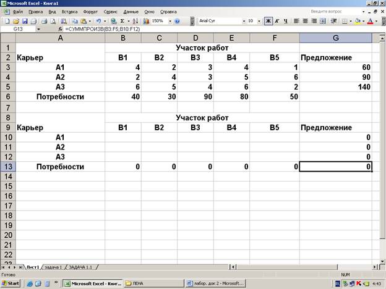Expand the Fill Color dropdown arrow
Image resolution: width=386 pixels, height=289 pixels.
pyautogui.click(x=364, y=22)
